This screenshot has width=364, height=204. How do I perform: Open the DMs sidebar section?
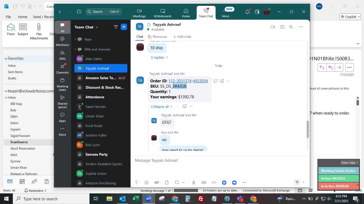[62, 55]
